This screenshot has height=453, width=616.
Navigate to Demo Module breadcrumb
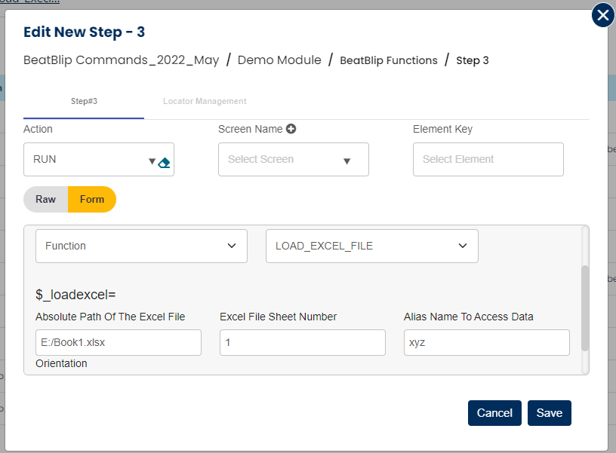[x=279, y=60]
